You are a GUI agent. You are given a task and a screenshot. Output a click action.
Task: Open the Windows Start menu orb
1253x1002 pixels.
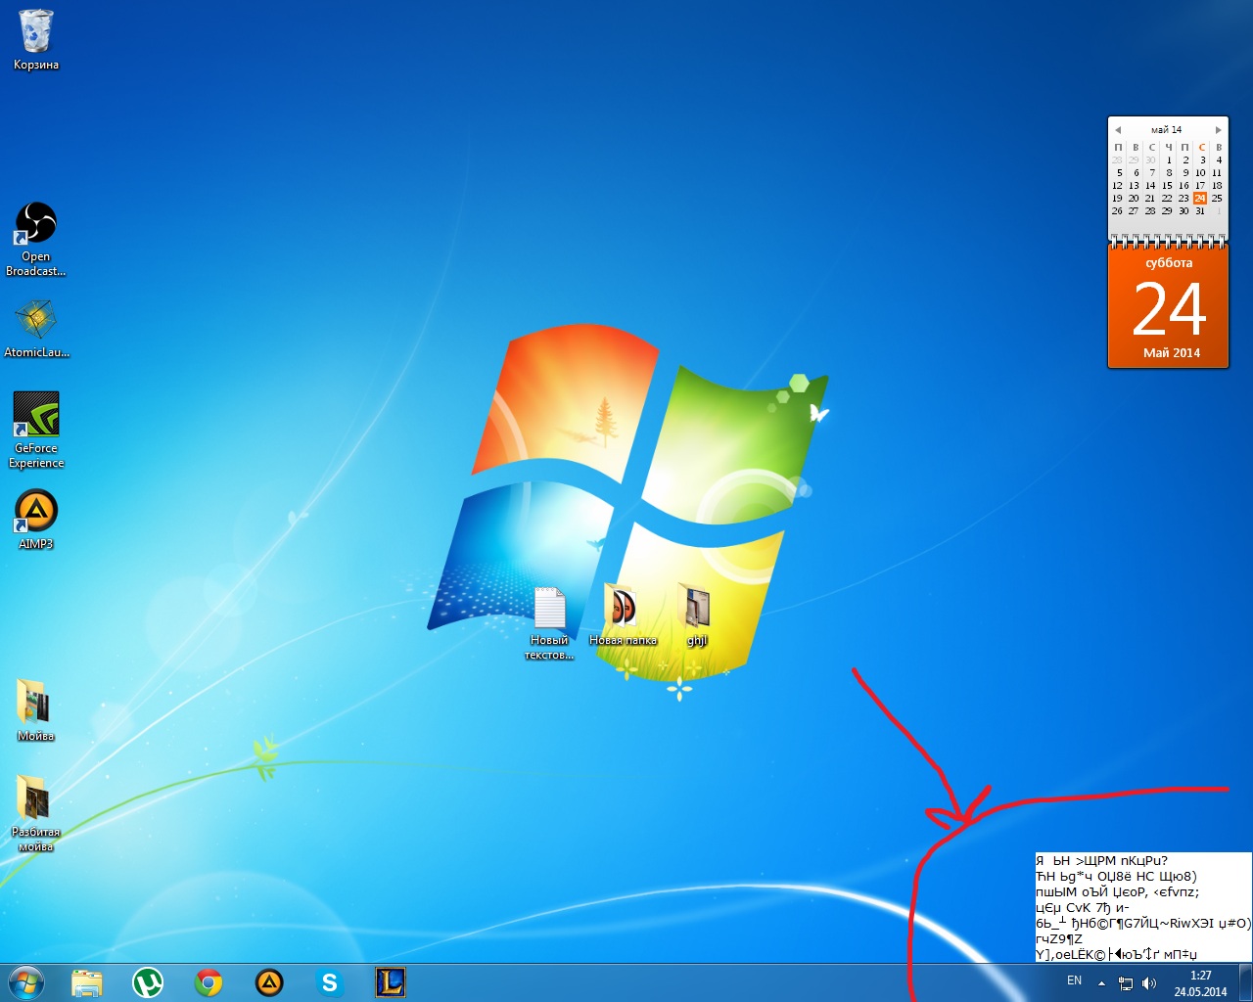tap(26, 982)
